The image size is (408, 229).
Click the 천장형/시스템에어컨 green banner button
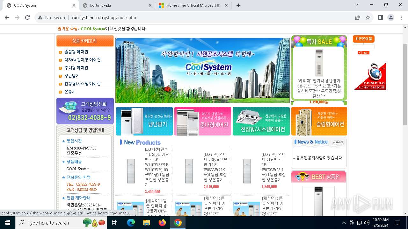pos(261,121)
